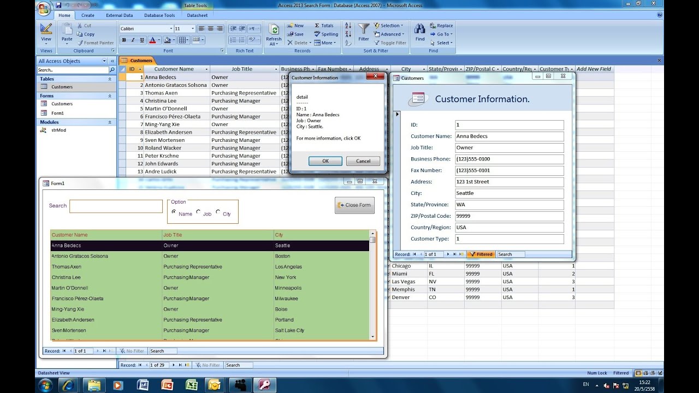Click the Close Form button
The width and height of the screenshot is (699, 393).
click(x=354, y=205)
